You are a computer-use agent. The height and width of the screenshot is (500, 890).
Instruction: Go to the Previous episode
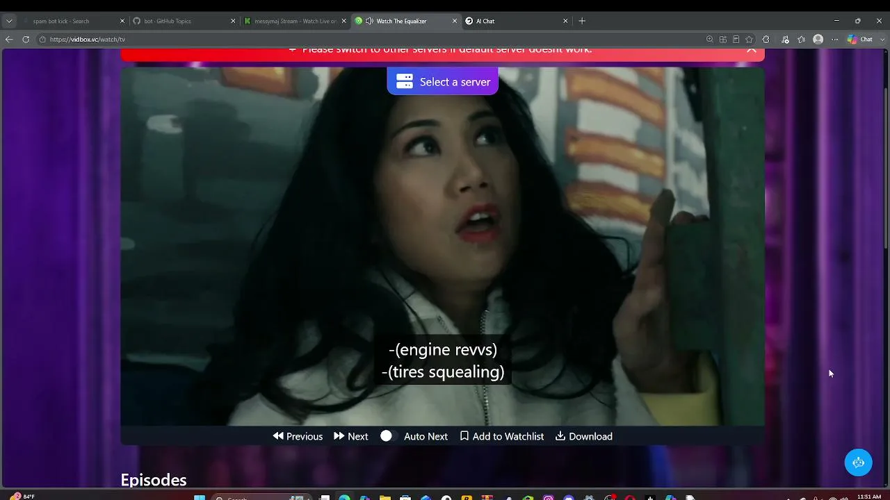click(298, 436)
